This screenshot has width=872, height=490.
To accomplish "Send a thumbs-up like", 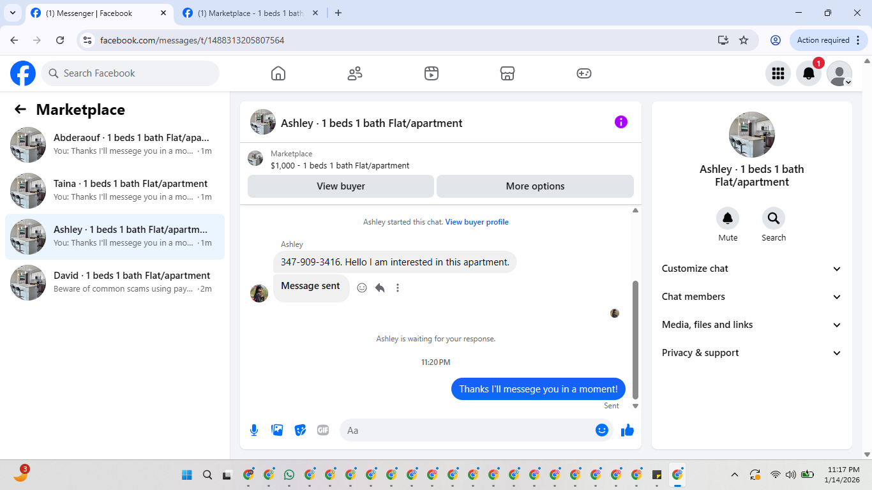I will point(628,430).
